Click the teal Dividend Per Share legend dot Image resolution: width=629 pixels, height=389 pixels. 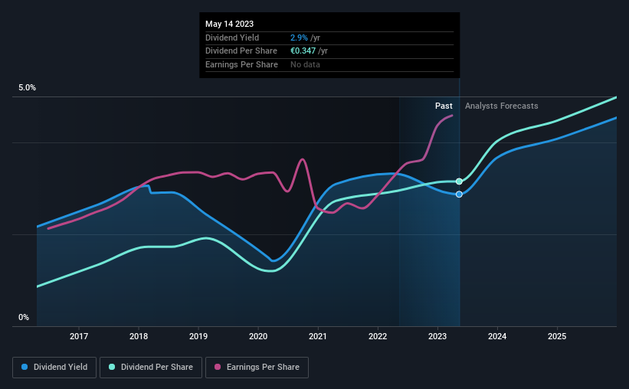tap(112, 367)
